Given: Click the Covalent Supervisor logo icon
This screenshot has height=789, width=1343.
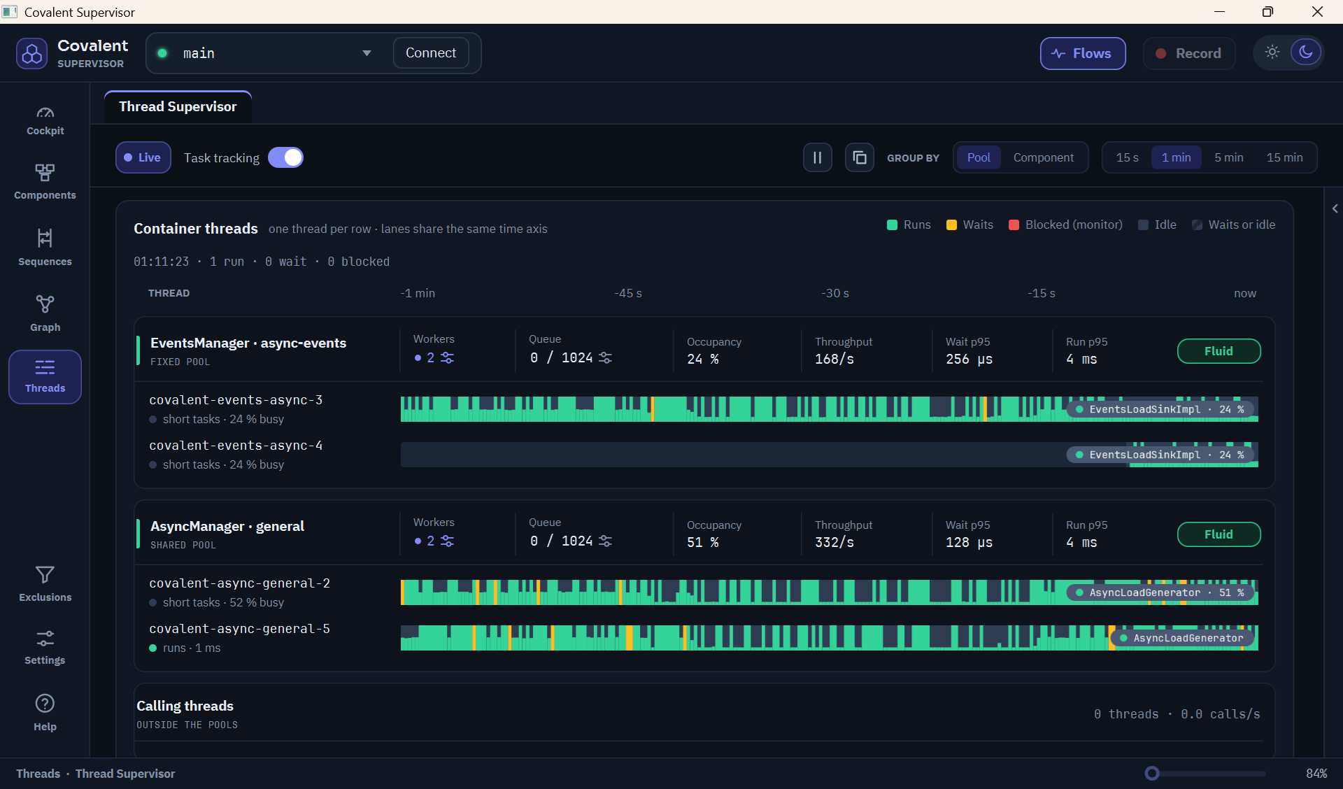Looking at the screenshot, I should (x=31, y=53).
